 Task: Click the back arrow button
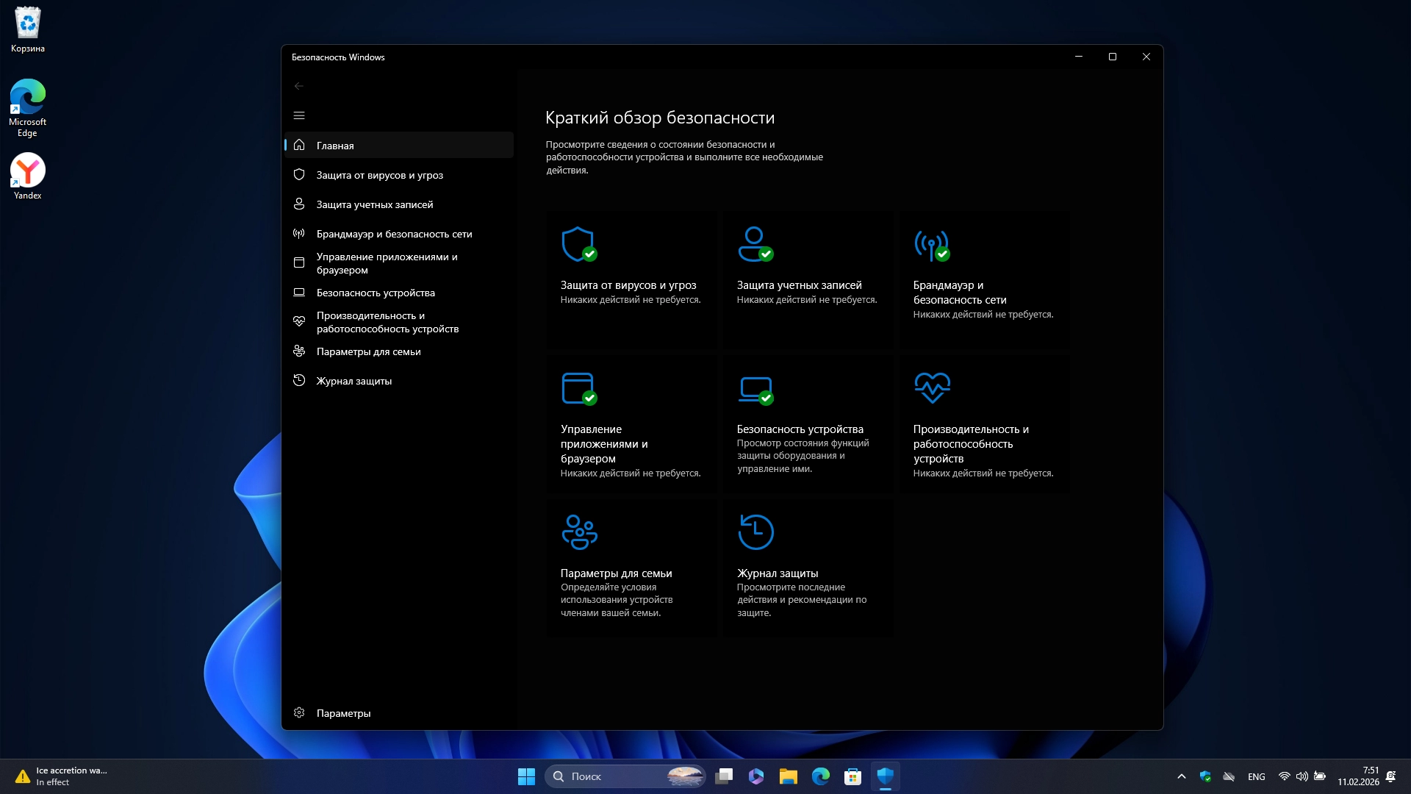pyautogui.click(x=299, y=86)
